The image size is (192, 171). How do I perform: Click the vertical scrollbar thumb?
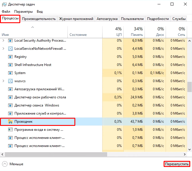(190, 87)
